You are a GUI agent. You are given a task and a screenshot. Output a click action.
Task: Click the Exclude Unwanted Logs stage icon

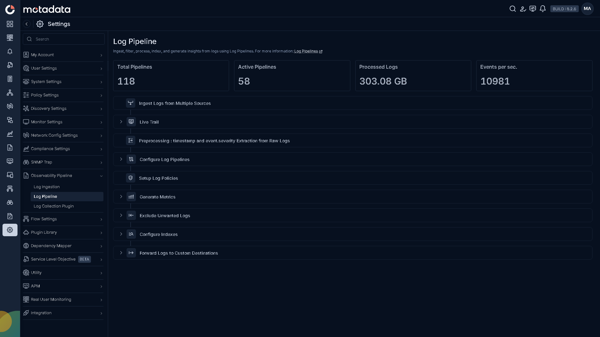(x=131, y=215)
